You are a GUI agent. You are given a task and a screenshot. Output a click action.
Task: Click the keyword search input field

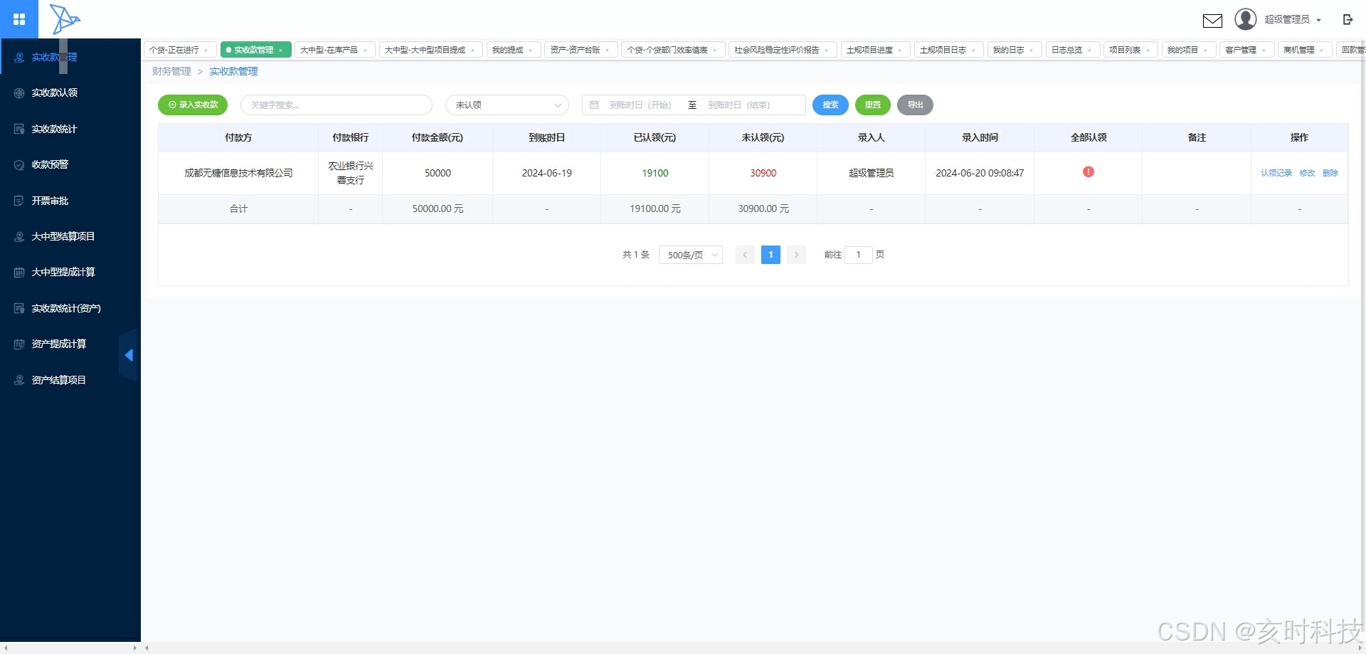[x=334, y=105]
